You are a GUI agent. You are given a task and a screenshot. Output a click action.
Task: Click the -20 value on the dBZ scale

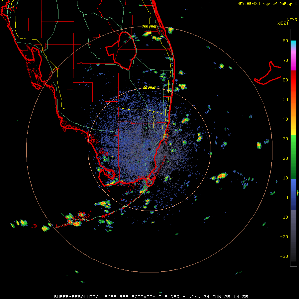pyautogui.click(x=284, y=237)
